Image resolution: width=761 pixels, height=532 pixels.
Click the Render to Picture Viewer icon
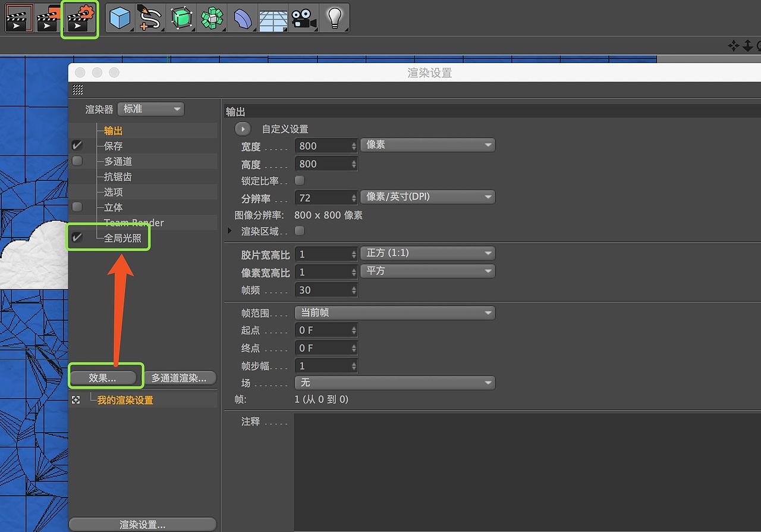click(x=49, y=18)
